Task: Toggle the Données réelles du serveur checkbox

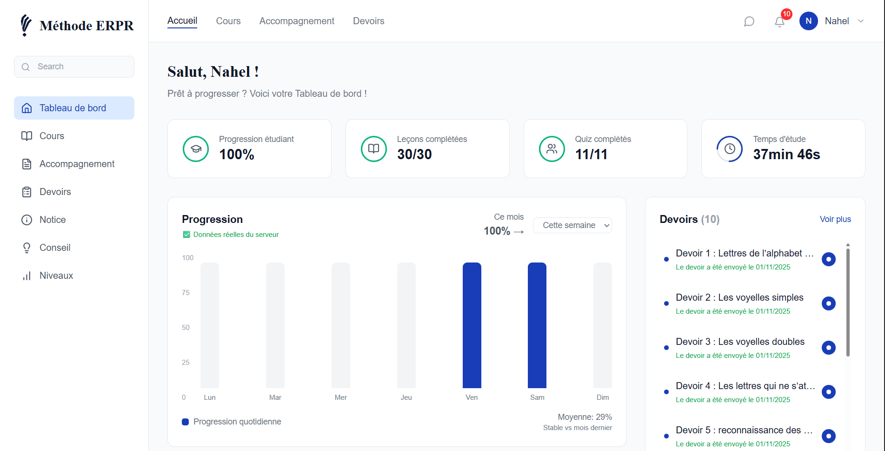Action: (186, 235)
